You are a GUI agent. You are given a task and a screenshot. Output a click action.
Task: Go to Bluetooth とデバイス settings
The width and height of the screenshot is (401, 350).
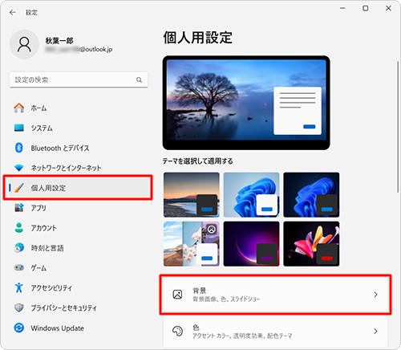pyautogui.click(x=78, y=148)
